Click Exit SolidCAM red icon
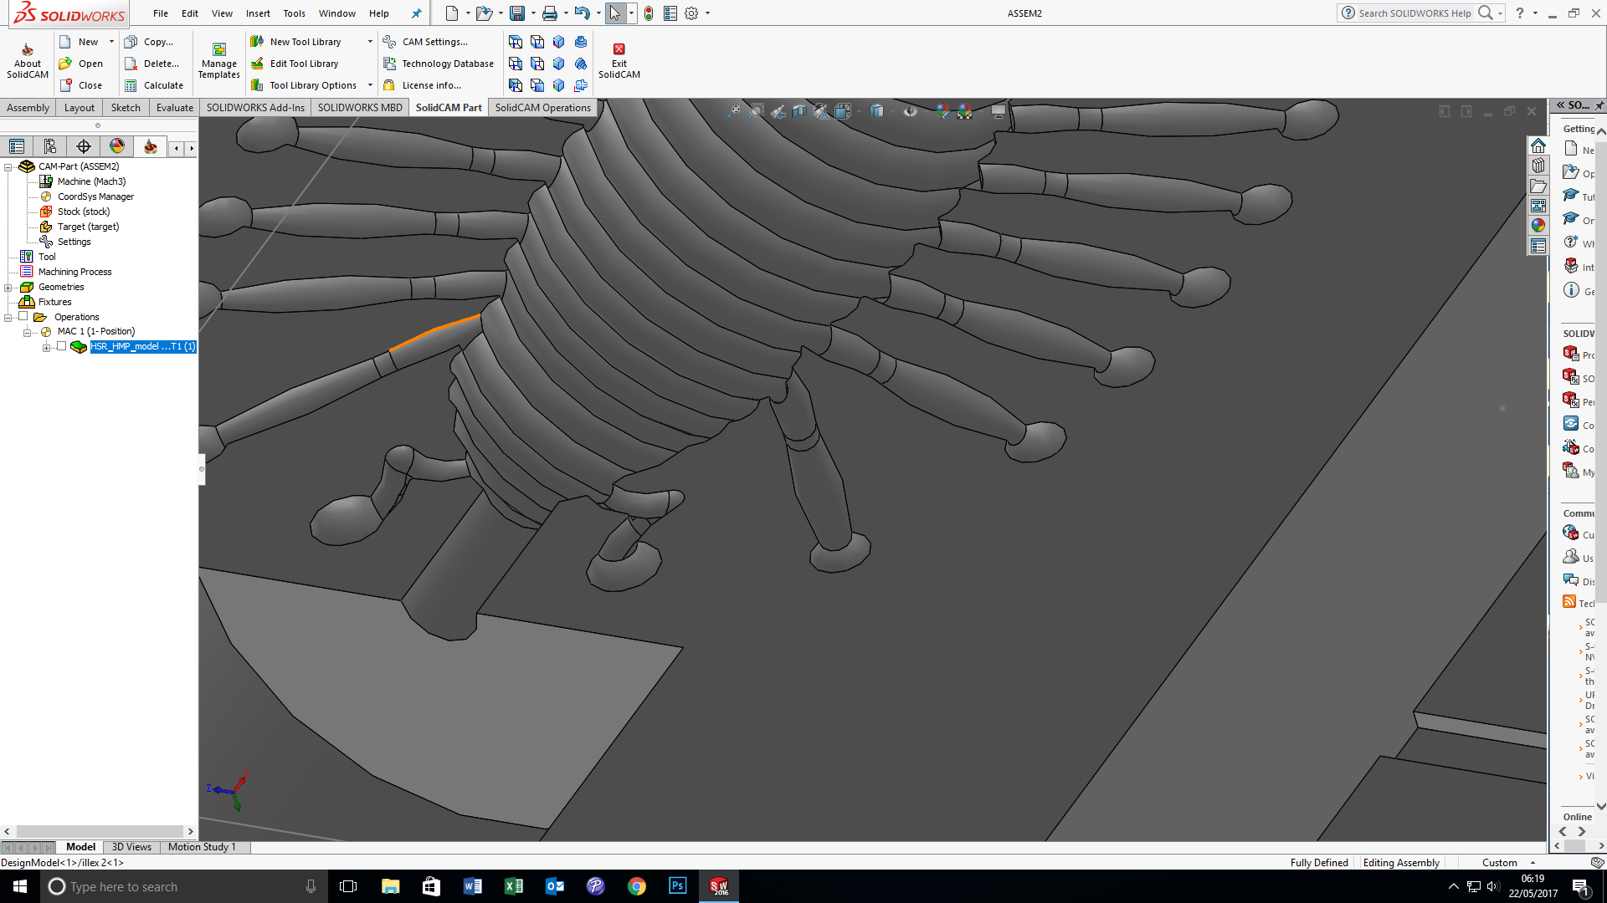 [619, 49]
